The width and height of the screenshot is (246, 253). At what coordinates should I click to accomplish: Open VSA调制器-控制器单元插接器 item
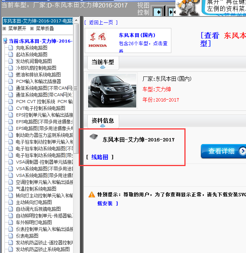[44, 162]
